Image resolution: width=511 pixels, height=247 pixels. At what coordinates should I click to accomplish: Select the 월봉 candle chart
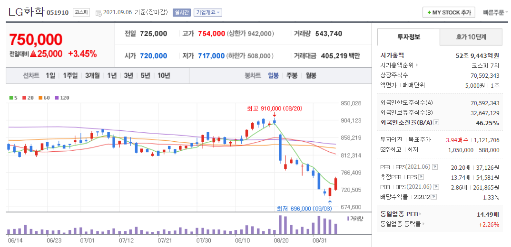[x=311, y=76]
